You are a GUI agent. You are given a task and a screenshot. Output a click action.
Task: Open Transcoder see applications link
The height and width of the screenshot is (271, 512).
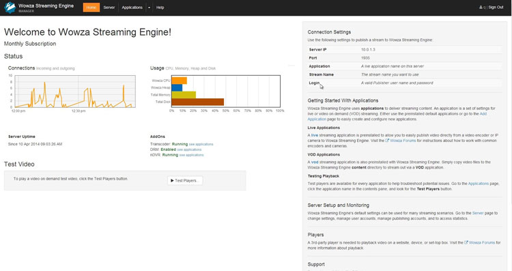[201, 144]
